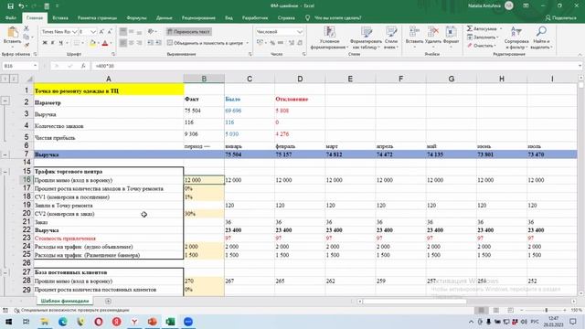The width and height of the screenshot is (585, 329).
Task: Toggle Italic (К) formatting
Action: click(x=53, y=43)
